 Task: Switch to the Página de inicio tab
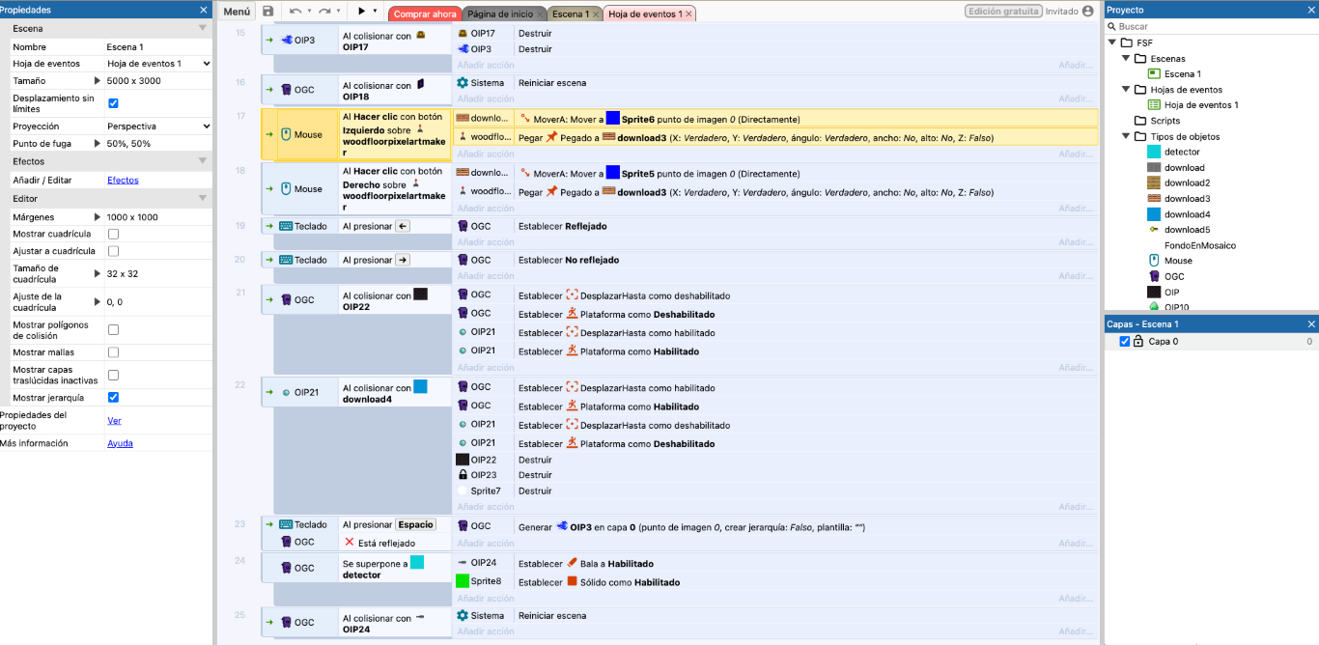(x=499, y=14)
